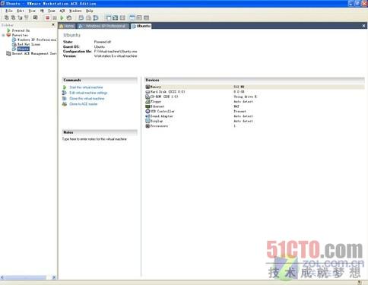This screenshot has width=368, height=285.
Task: Select the Memory device row
Action: pyautogui.click(x=255, y=87)
